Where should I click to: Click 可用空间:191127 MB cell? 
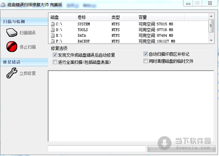(x=157, y=41)
